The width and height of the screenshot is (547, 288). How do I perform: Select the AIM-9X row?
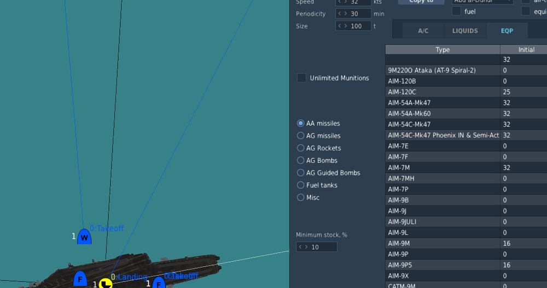pyautogui.click(x=466, y=276)
